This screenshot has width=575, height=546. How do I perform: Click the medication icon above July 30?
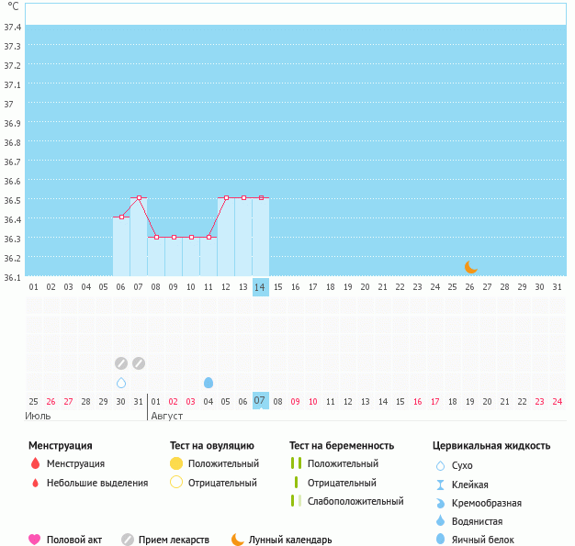pos(121,363)
